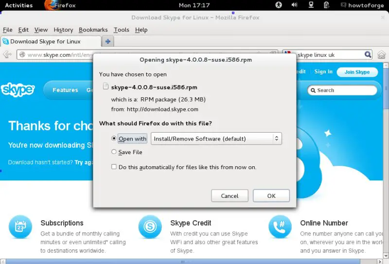Click the 'RPM package (26.3 MB)' text
Screen dimensions: 389x264
[173, 100]
